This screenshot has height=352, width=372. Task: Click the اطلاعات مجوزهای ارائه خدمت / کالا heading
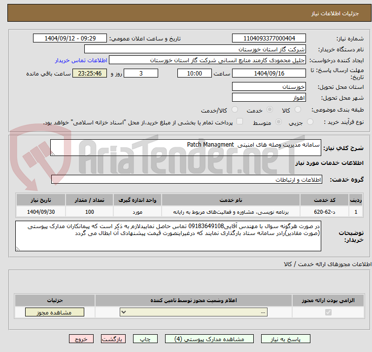[328, 264]
